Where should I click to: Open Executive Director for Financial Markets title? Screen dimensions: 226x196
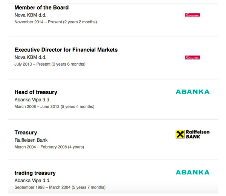[x=66, y=50]
